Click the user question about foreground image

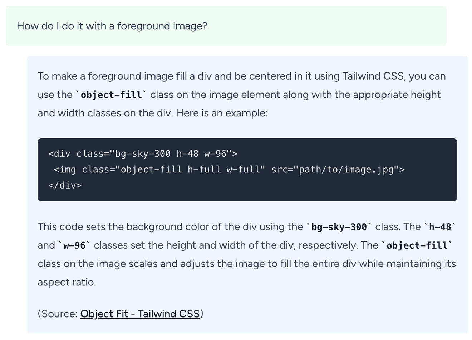pyautogui.click(x=112, y=26)
